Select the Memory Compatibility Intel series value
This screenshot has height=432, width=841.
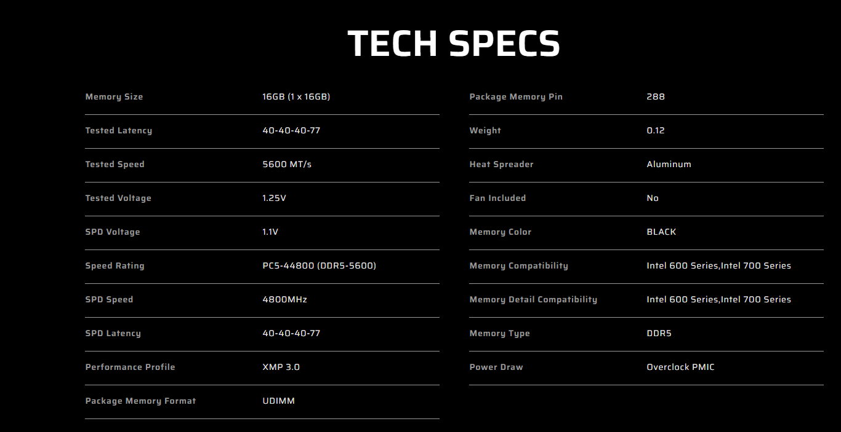(x=718, y=265)
